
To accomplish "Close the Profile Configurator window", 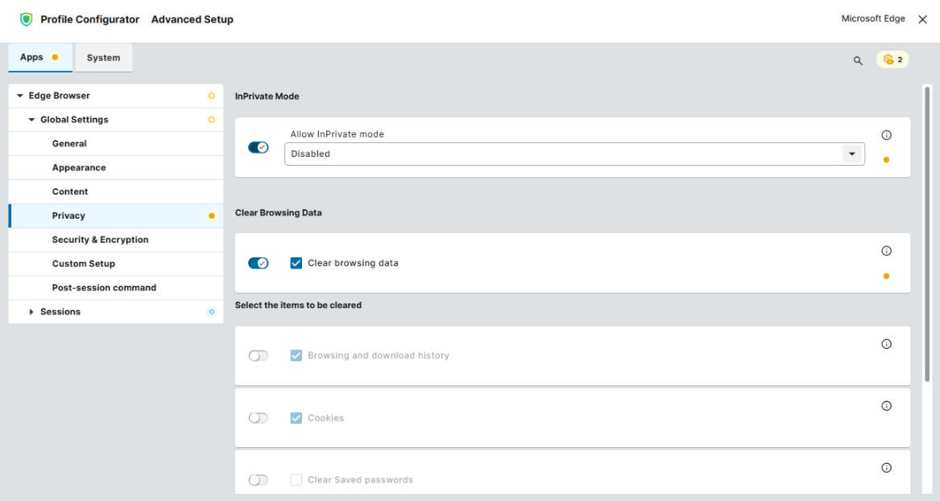I will [922, 19].
